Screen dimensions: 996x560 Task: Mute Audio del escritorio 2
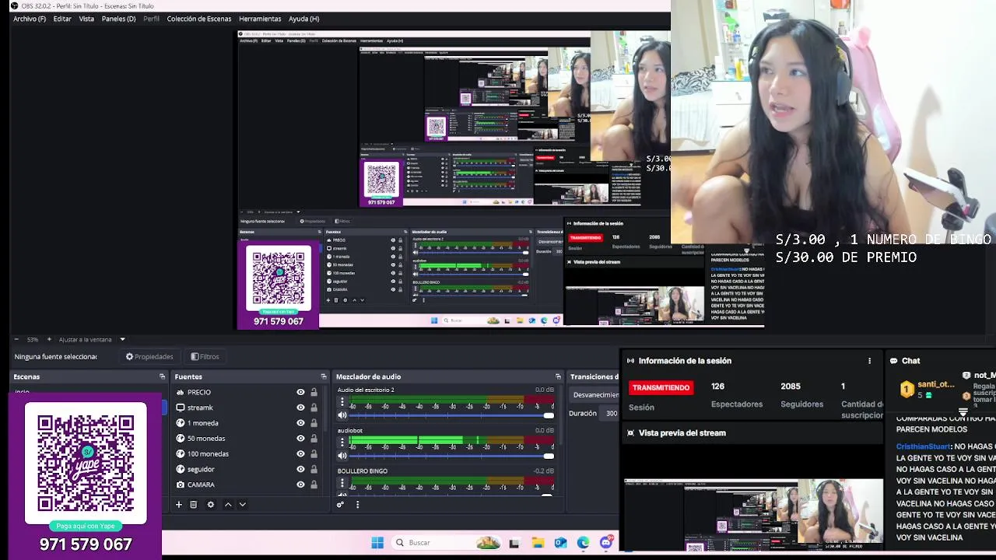tap(342, 415)
